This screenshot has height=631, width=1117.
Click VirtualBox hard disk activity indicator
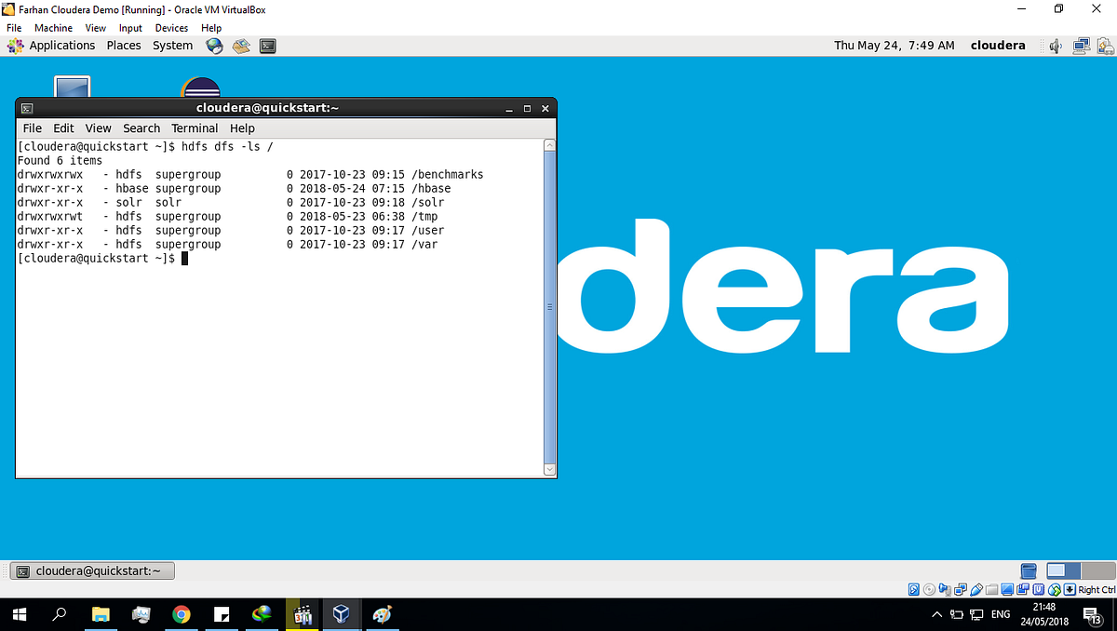pyautogui.click(x=914, y=590)
